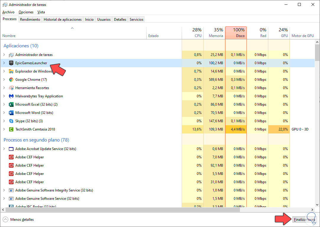Click the TechSmith Camtasia 2018 icon

pos(11,129)
